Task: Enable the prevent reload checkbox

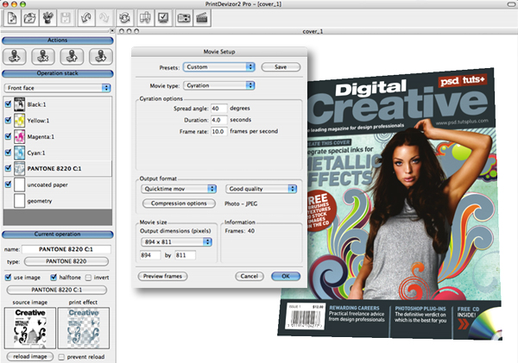Action: tap(61, 357)
